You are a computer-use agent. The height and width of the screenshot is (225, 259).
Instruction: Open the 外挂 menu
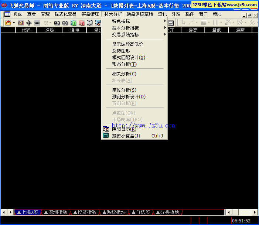coord(176,14)
